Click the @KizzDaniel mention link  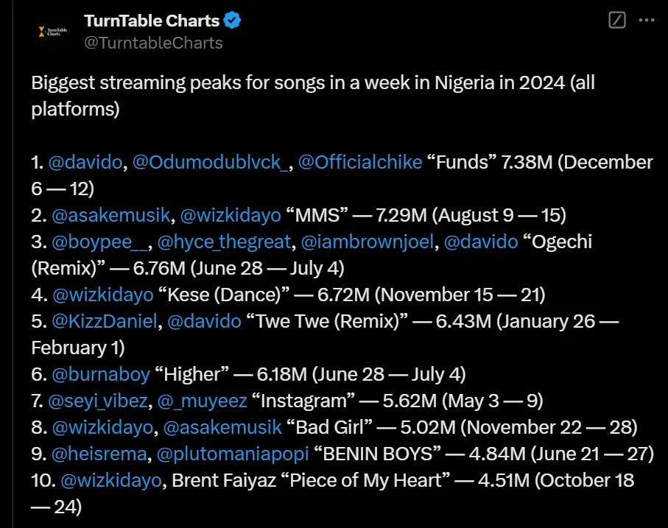(x=103, y=321)
